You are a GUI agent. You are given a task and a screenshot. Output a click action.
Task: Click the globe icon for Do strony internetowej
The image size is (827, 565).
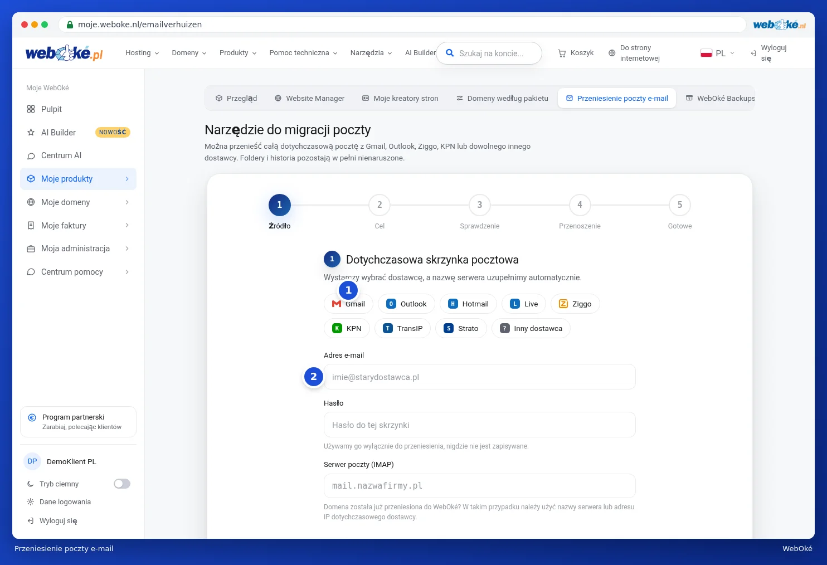coord(612,53)
